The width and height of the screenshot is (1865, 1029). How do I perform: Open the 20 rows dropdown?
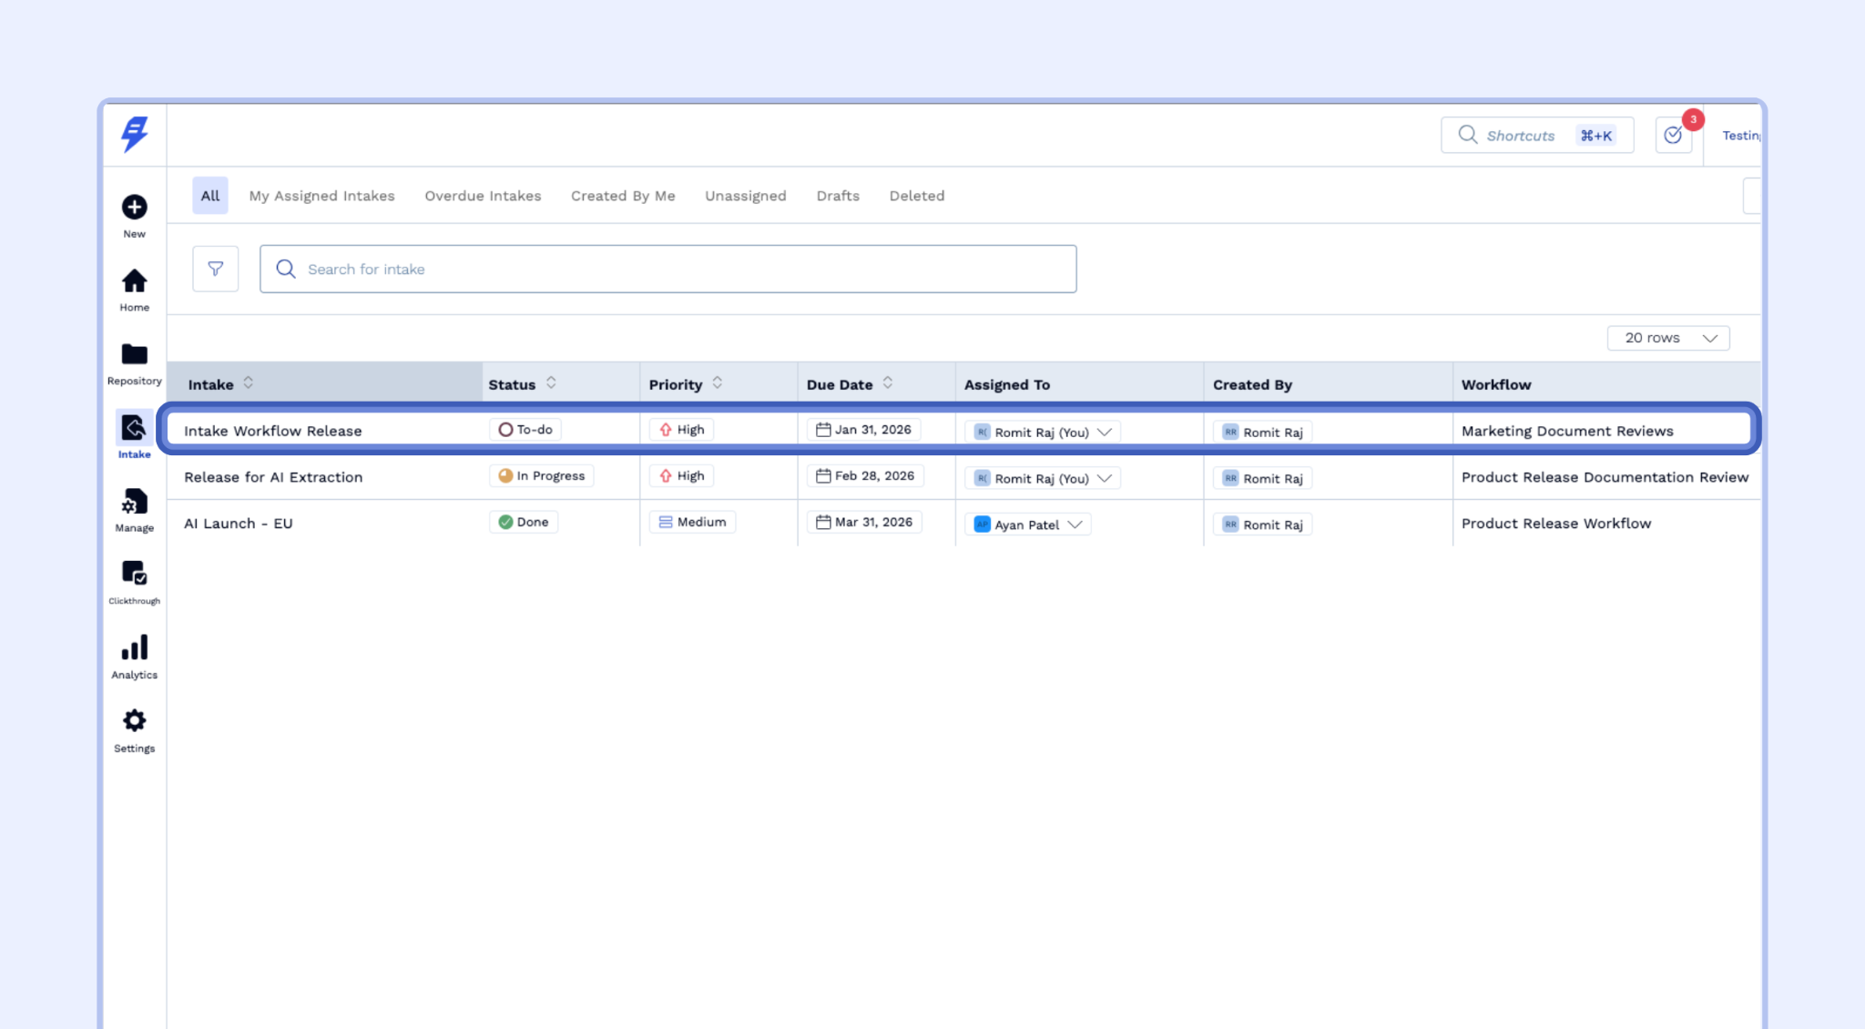click(x=1667, y=338)
